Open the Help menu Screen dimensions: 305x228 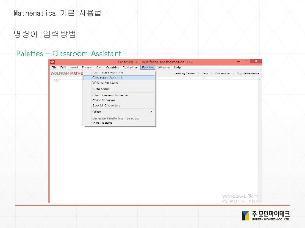click(177, 68)
